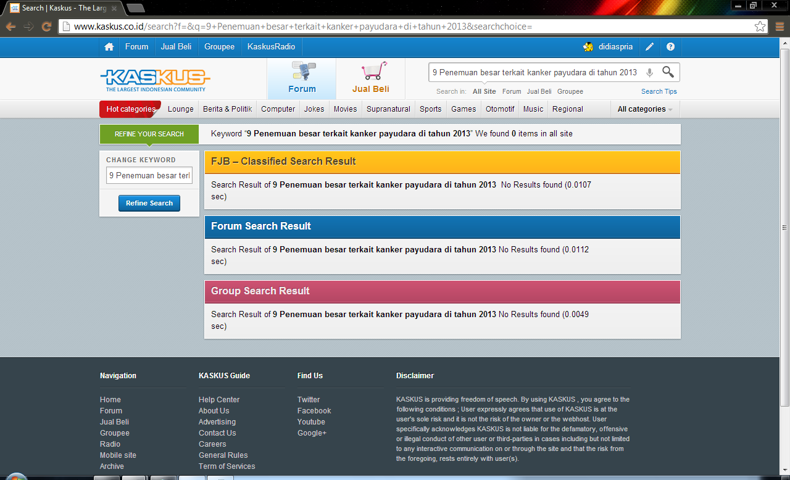Open the Search Tips link
The image size is (790, 480).
pos(659,91)
